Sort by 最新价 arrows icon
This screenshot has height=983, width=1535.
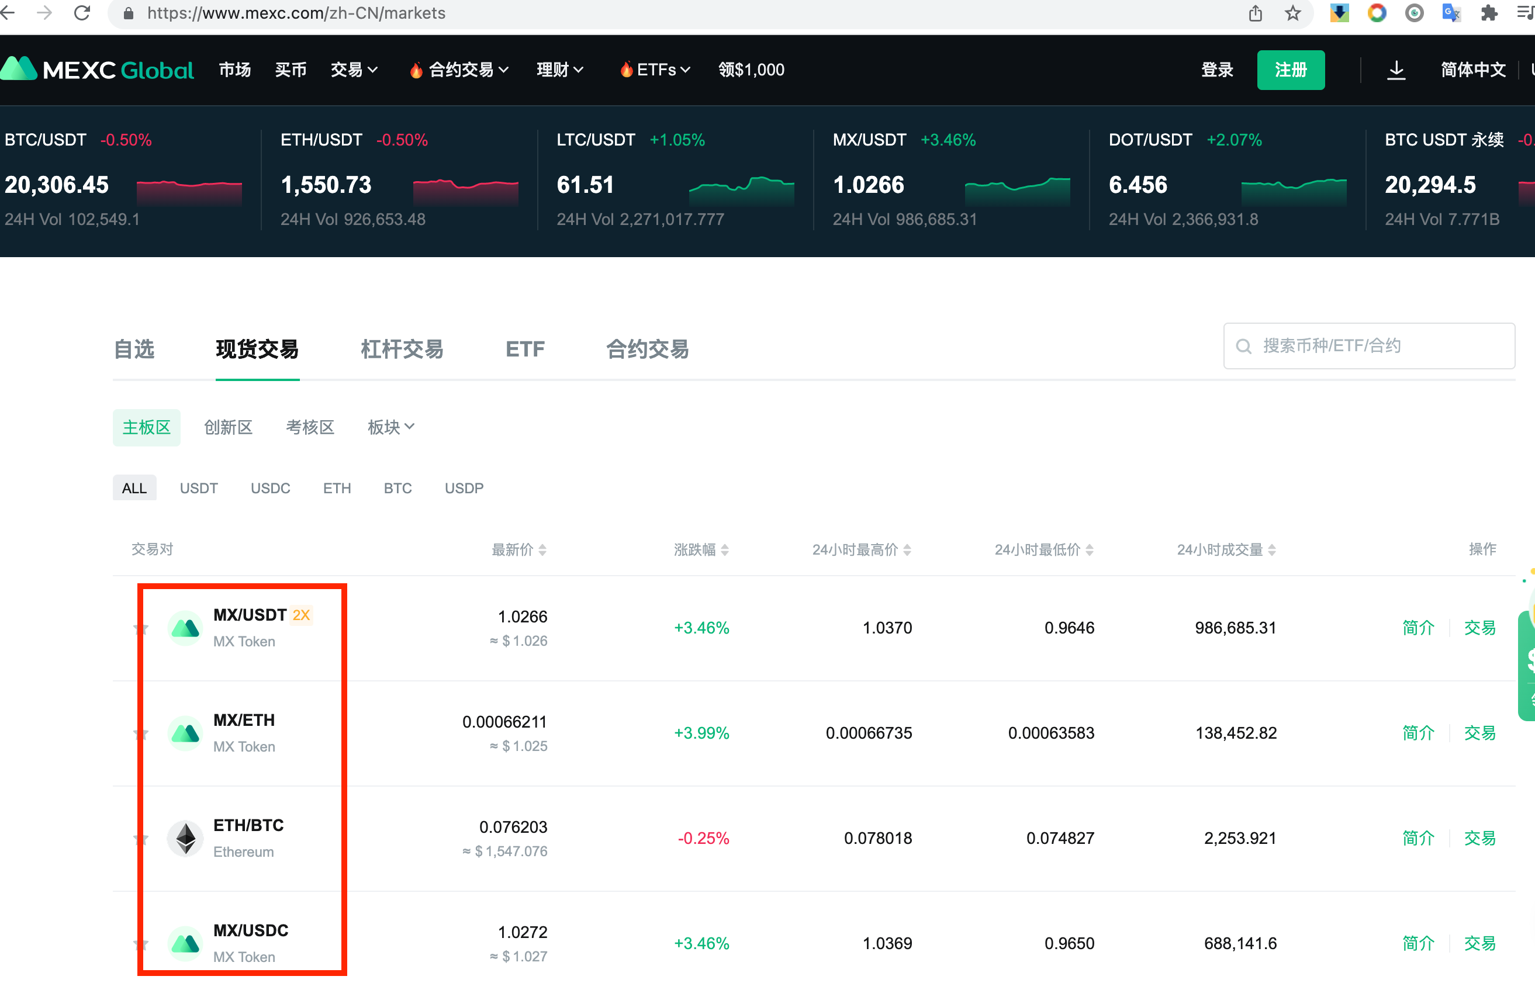[542, 549]
